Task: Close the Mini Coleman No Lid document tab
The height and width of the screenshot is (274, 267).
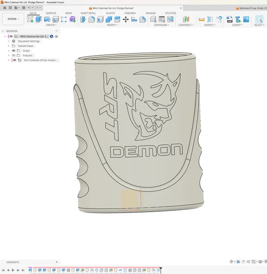Action: [x=181, y=8]
